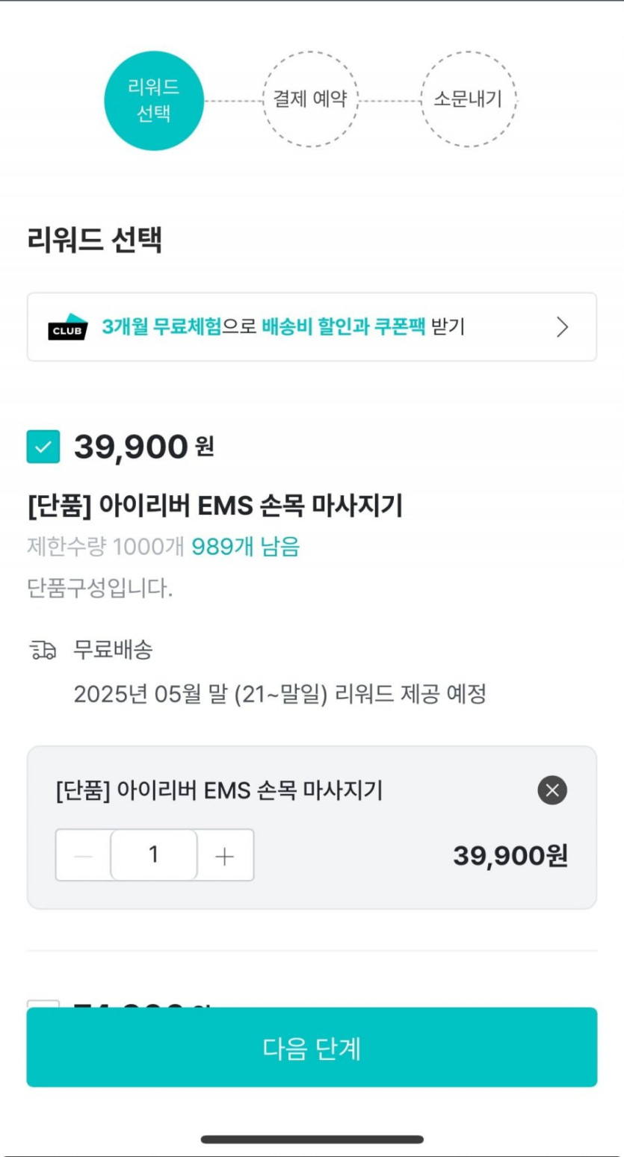Click the delivery truck icon
Screen dimensions: 624x1157
tap(43, 651)
